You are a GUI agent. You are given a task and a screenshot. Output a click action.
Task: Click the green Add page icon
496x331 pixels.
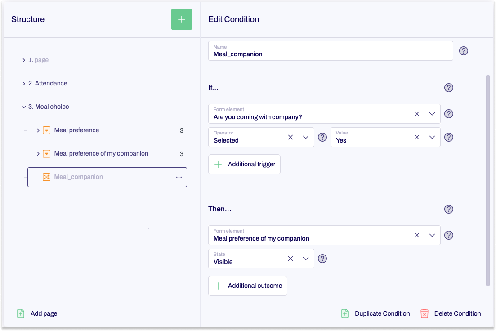coord(21,313)
